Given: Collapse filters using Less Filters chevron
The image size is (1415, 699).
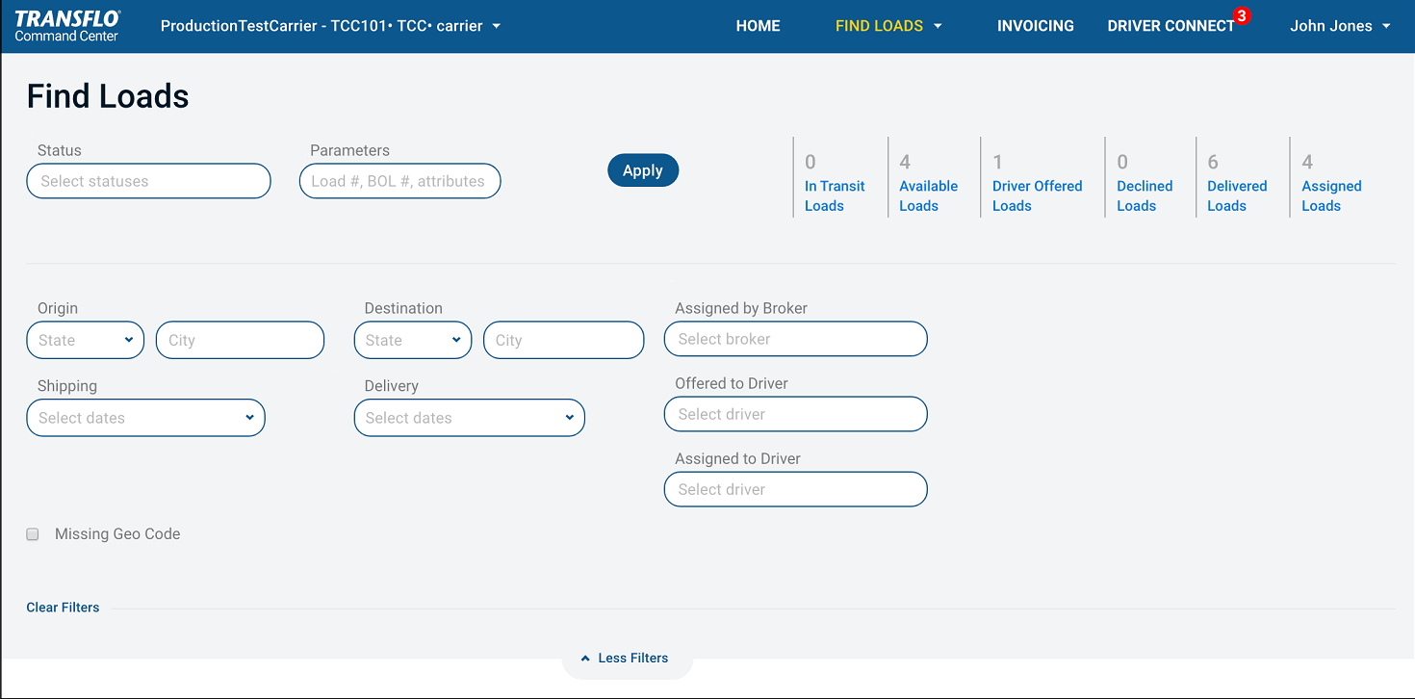Looking at the screenshot, I should coord(585,659).
